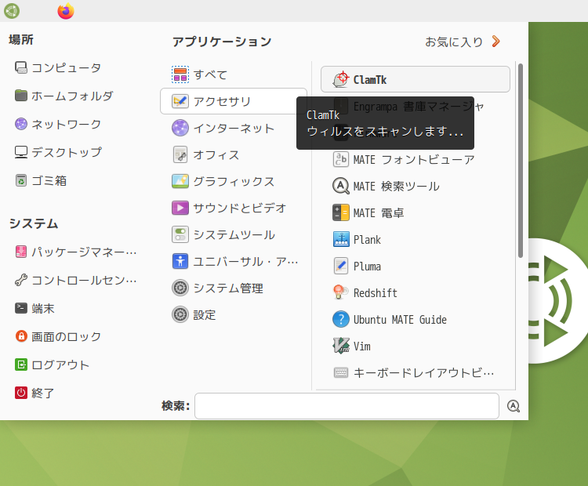This screenshot has height=486, width=588.
Task: Select the すべて category
Action: pos(234,74)
